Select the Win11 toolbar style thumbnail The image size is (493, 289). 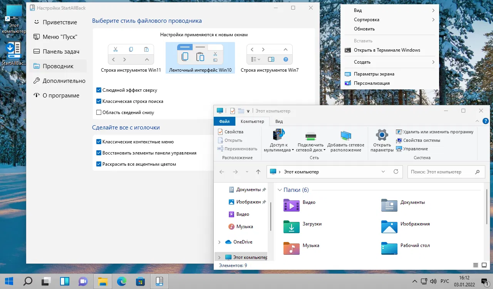[x=131, y=54]
